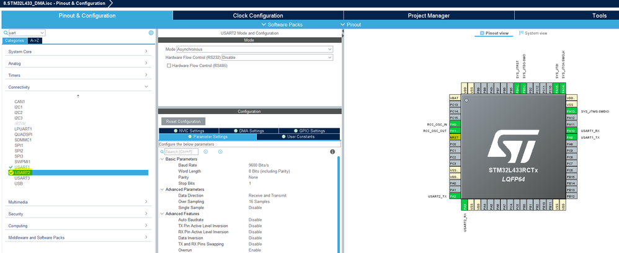Select the PB15 pin on the chip

tap(571, 177)
